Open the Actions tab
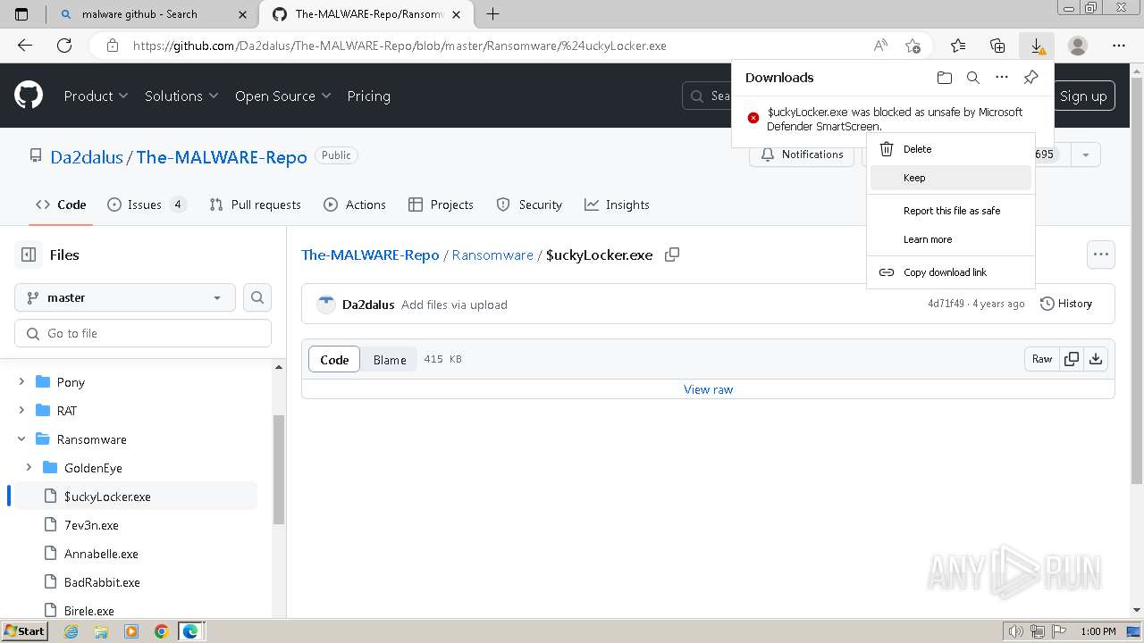 (355, 205)
